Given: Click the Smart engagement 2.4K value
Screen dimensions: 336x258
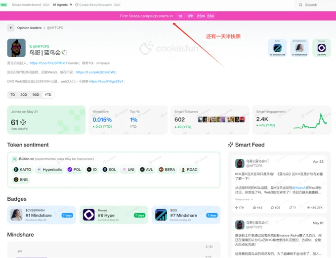Looking at the screenshot, I should click(262, 119).
